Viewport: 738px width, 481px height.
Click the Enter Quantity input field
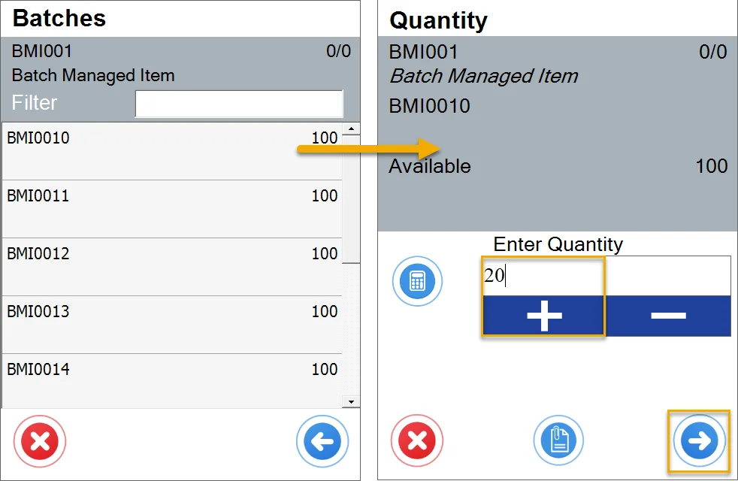click(x=606, y=276)
